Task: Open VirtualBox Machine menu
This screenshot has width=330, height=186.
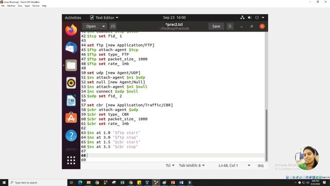Action: coord(11,6)
